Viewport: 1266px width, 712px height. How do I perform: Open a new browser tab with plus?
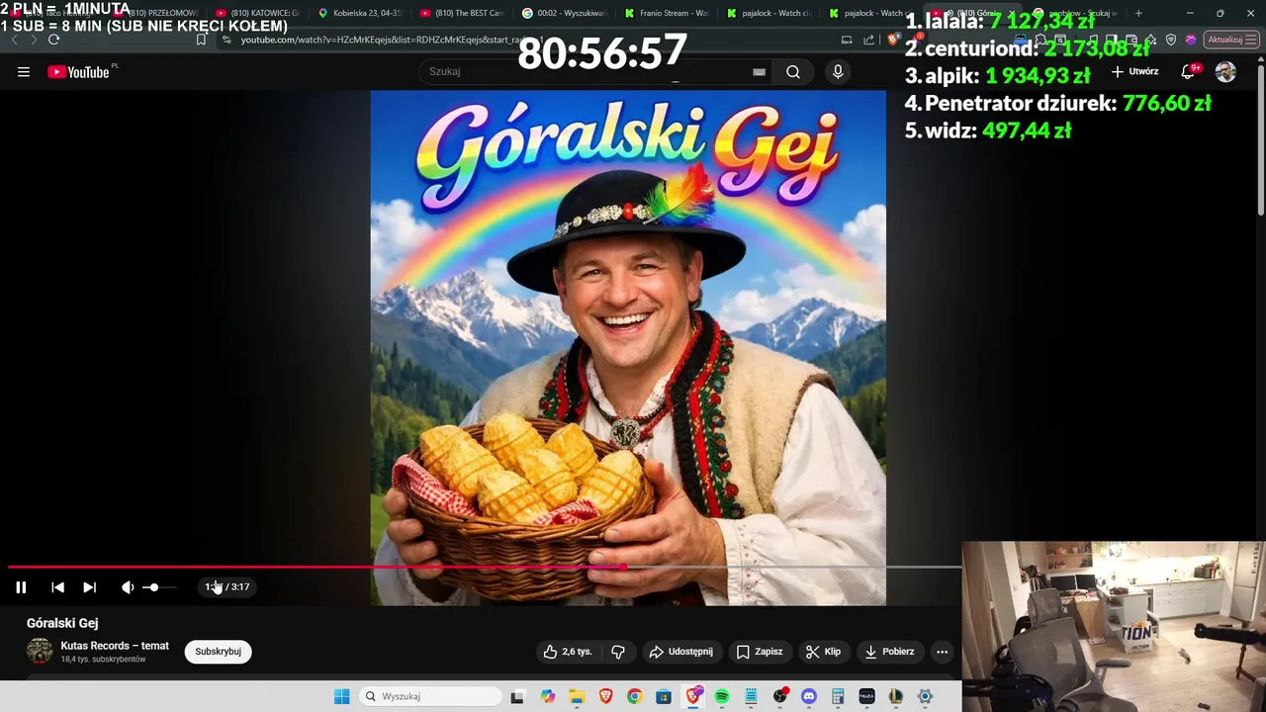point(1138,13)
